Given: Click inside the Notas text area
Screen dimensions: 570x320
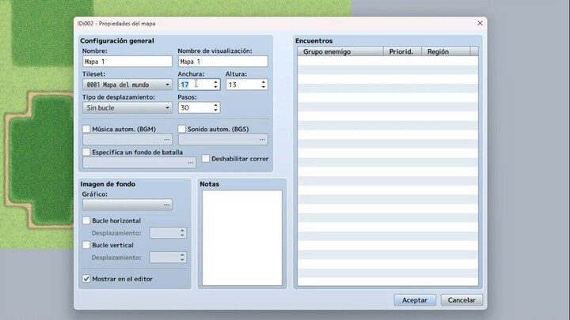Looking at the screenshot, I should [x=242, y=238].
